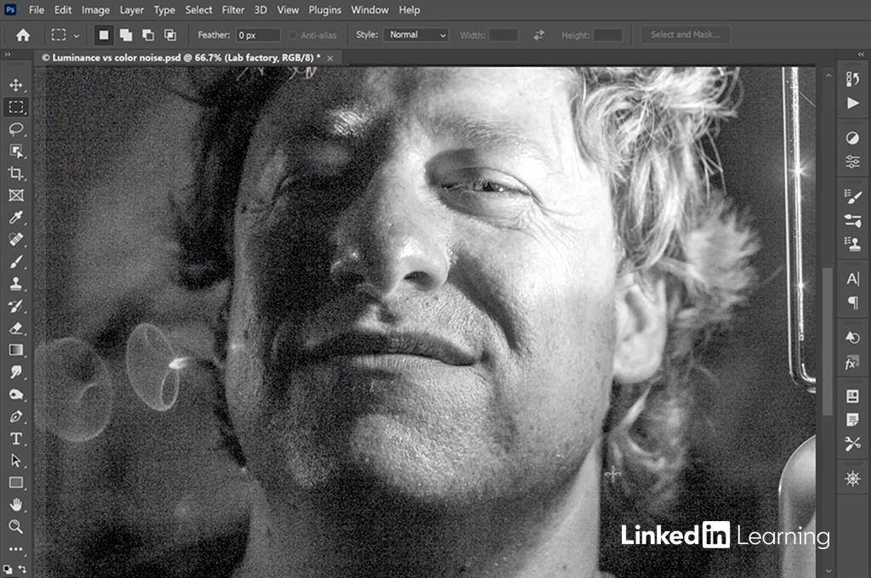871x578 pixels.
Task: Select the Move tool
Action: [16, 85]
